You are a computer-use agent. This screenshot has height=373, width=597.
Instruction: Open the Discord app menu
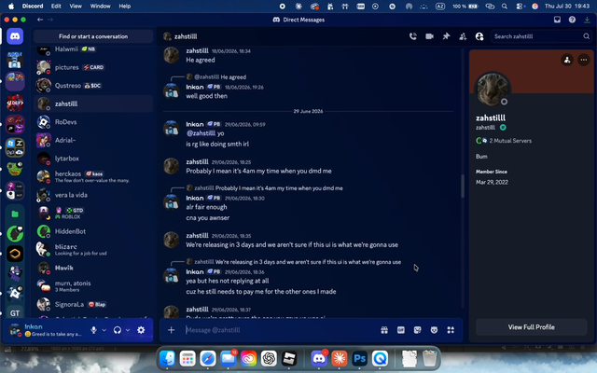[33, 7]
